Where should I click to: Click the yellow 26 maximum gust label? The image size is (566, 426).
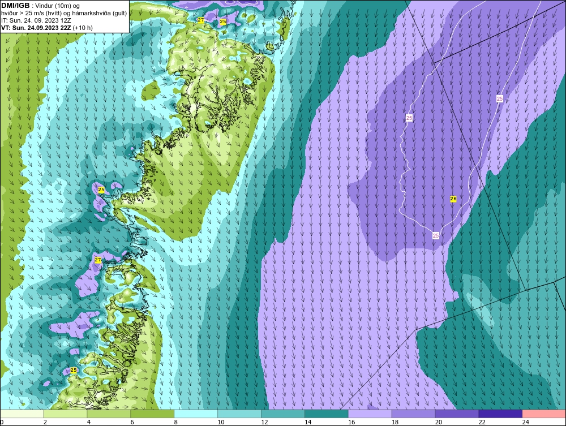(x=453, y=199)
